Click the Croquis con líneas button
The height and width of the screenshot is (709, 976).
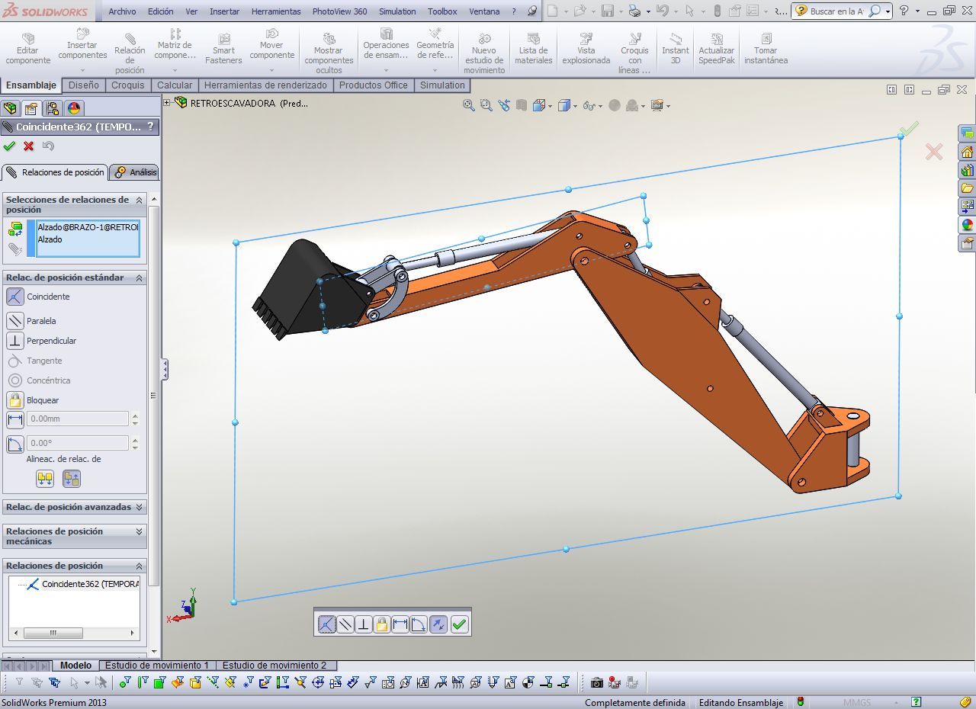pos(634,53)
